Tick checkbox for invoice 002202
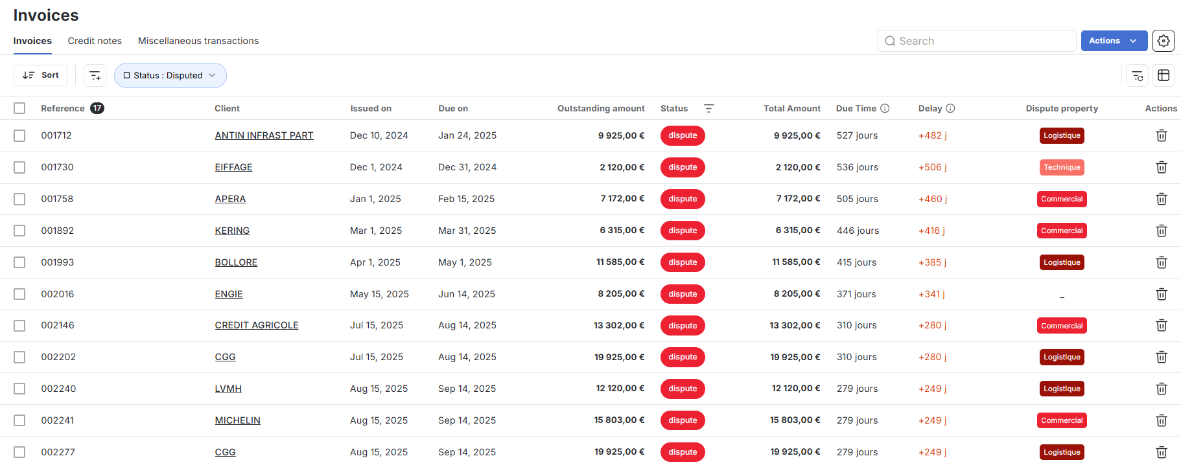 [x=19, y=357]
